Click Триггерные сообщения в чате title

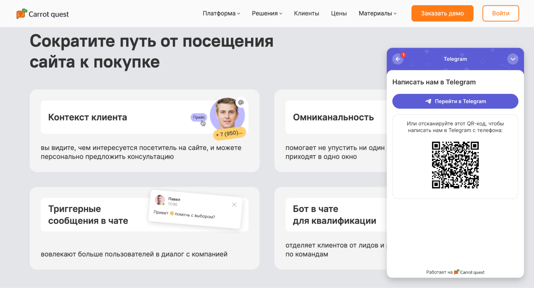pyautogui.click(x=88, y=215)
